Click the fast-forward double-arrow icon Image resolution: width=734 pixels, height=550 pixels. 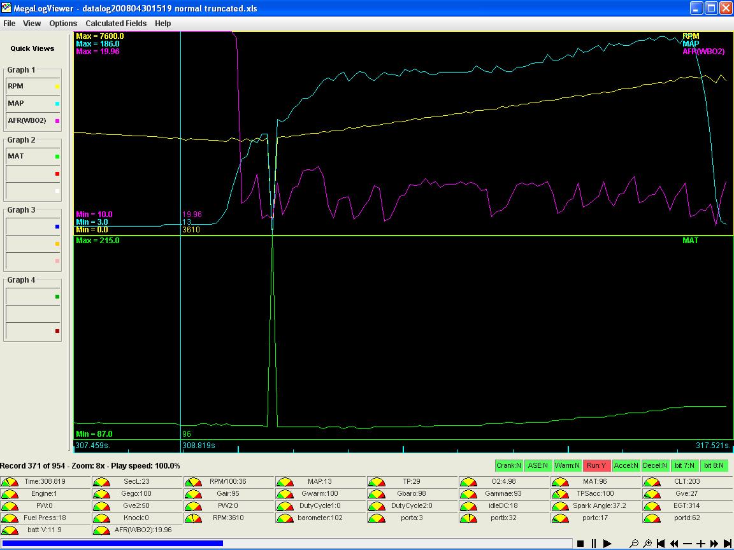tap(714, 544)
